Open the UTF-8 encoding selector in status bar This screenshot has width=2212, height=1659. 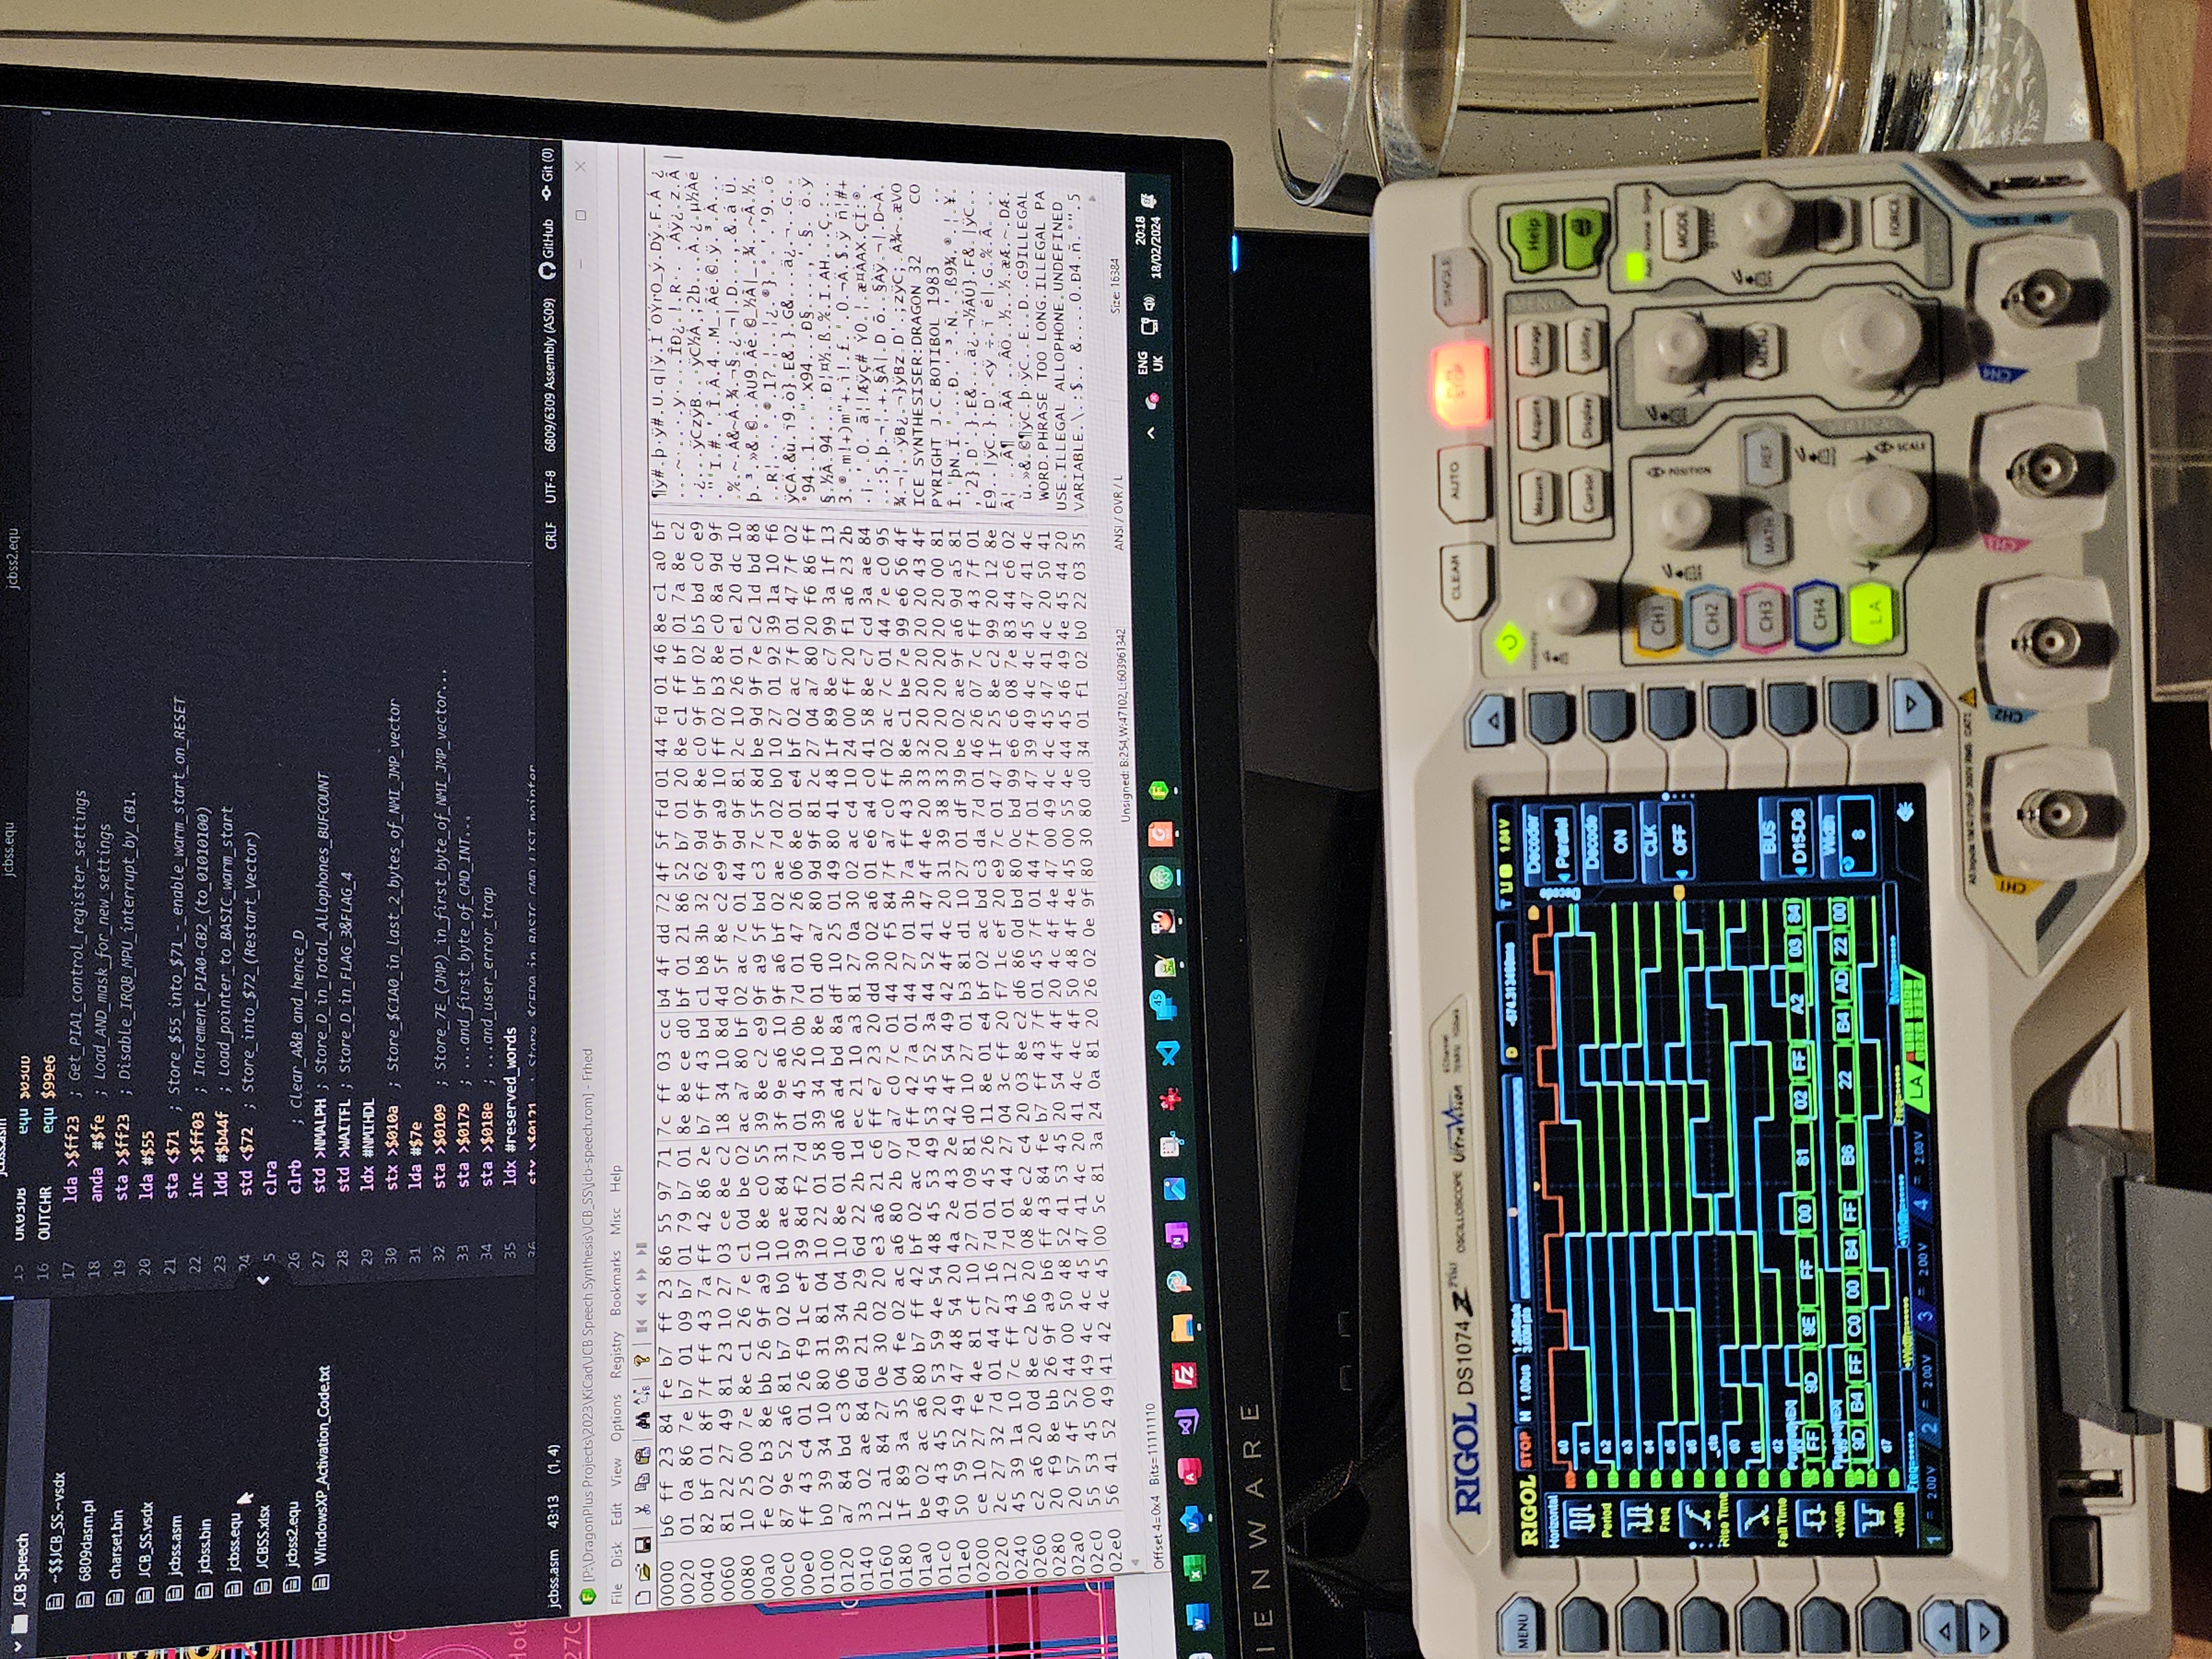tap(551, 487)
